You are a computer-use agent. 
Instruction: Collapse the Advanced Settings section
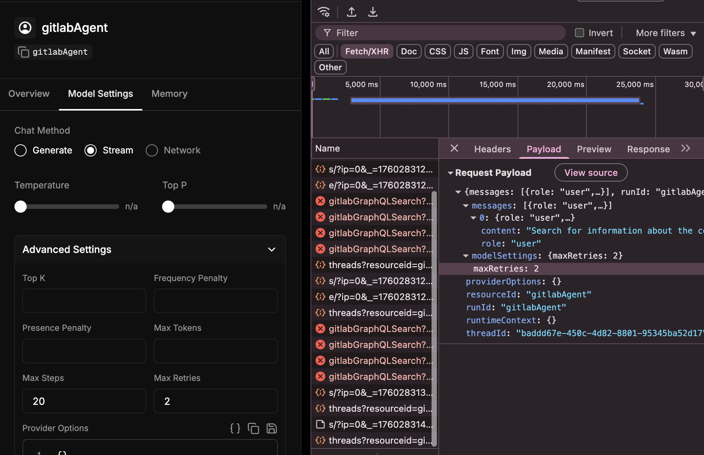272,250
